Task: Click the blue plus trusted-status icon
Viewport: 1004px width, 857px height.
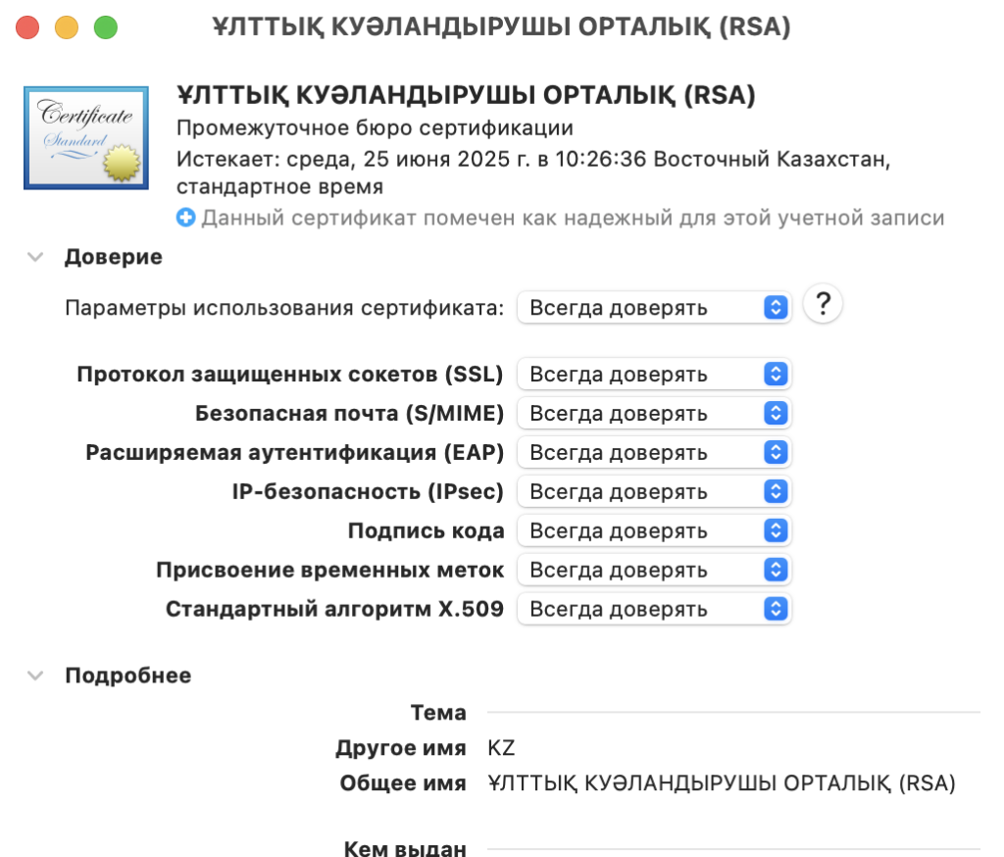Action: [185, 218]
